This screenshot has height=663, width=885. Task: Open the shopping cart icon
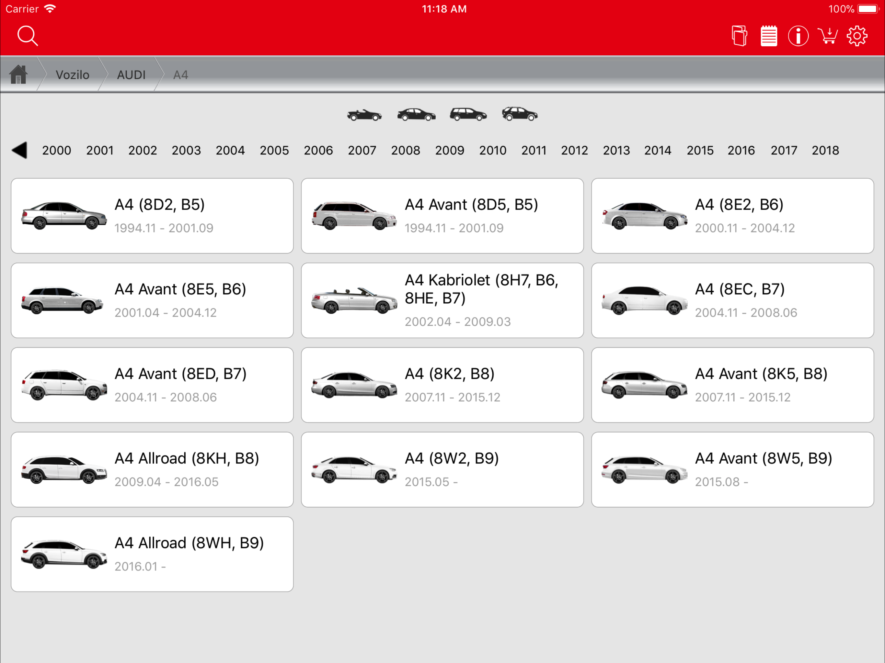[827, 36]
